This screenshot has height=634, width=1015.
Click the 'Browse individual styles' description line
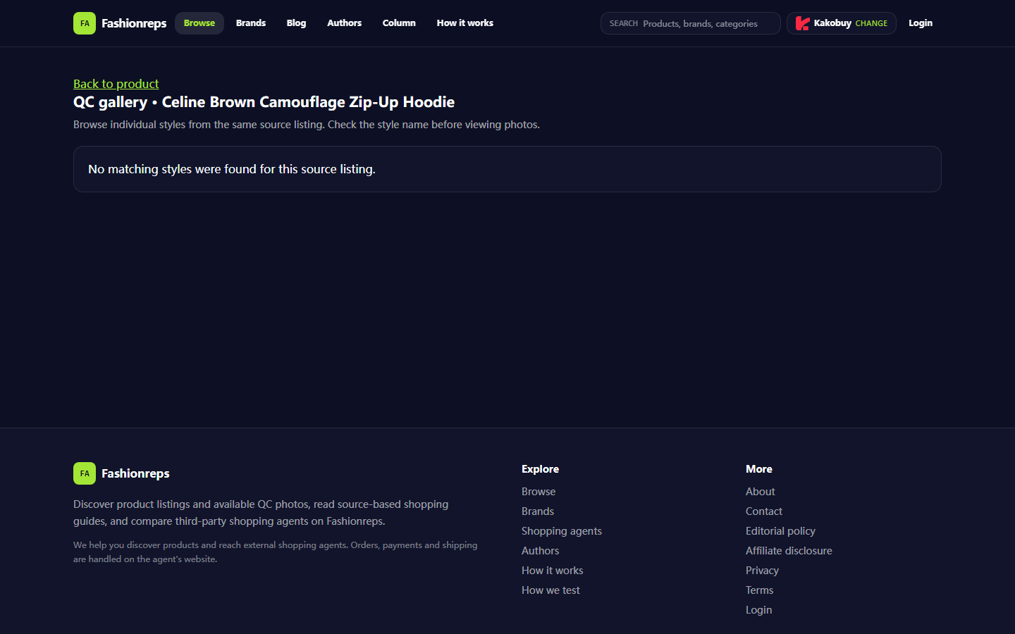[x=307, y=125]
